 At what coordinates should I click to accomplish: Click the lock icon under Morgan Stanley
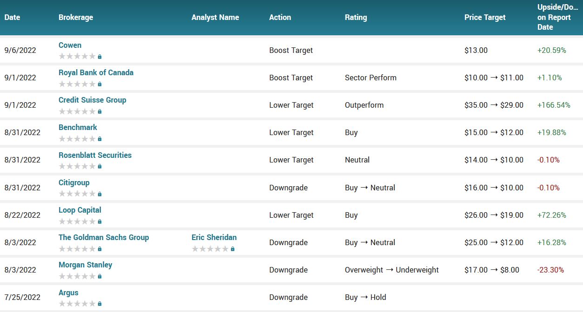coord(99,276)
